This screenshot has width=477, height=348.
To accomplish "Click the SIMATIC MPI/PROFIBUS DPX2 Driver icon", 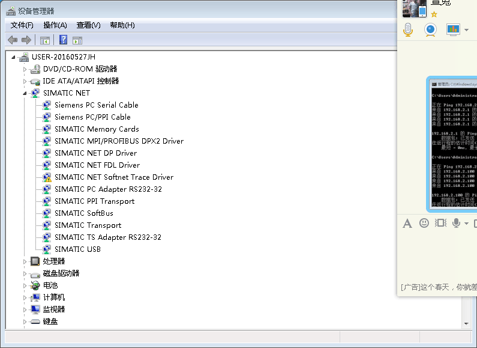I will point(47,141).
